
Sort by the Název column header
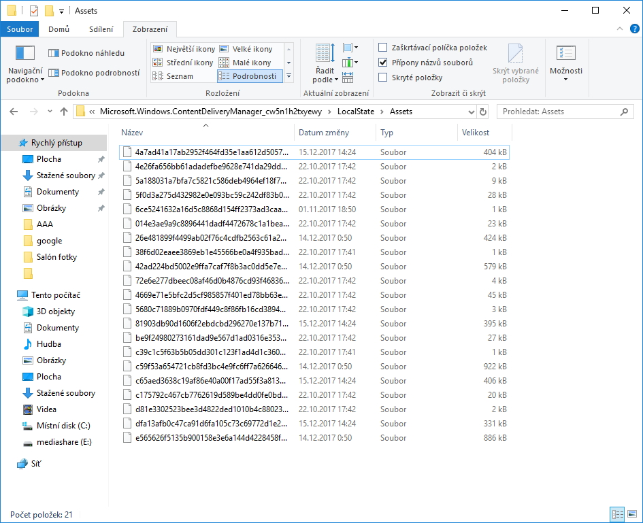(206, 133)
